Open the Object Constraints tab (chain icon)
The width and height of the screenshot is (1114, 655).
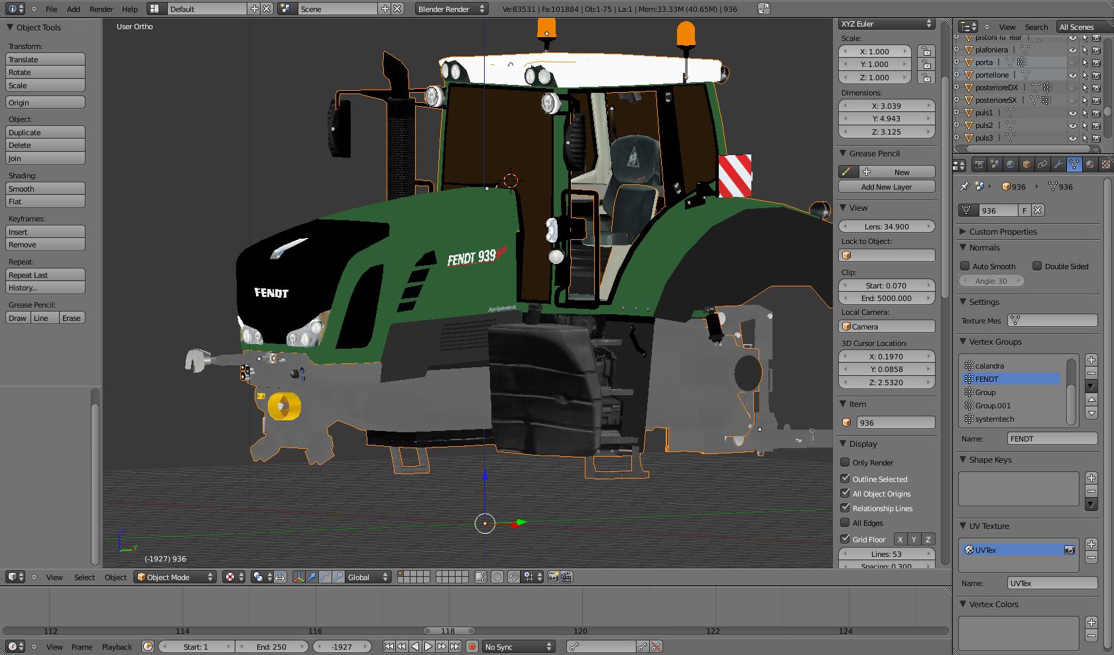(1042, 164)
